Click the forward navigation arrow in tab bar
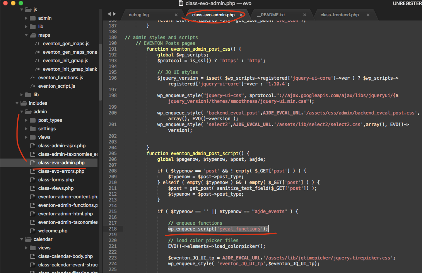This screenshot has height=273, width=422. pyautogui.click(x=114, y=14)
